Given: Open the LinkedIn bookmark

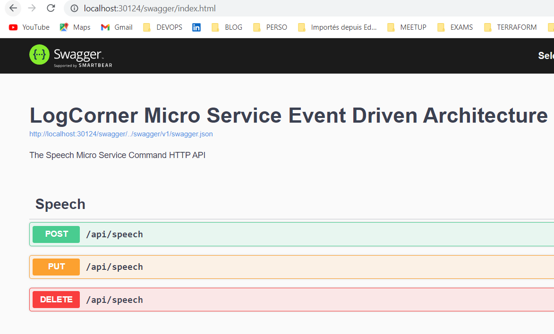Looking at the screenshot, I should 196,27.
